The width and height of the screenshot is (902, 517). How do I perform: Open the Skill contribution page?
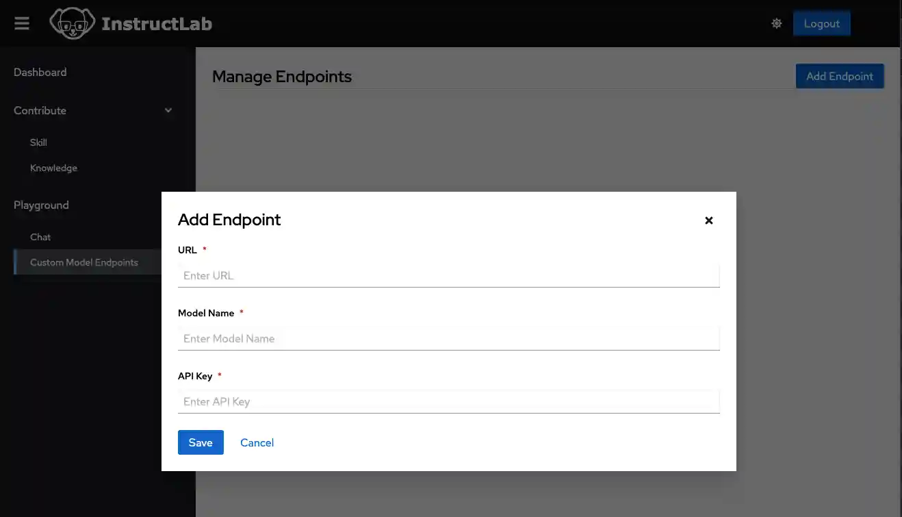click(x=38, y=142)
